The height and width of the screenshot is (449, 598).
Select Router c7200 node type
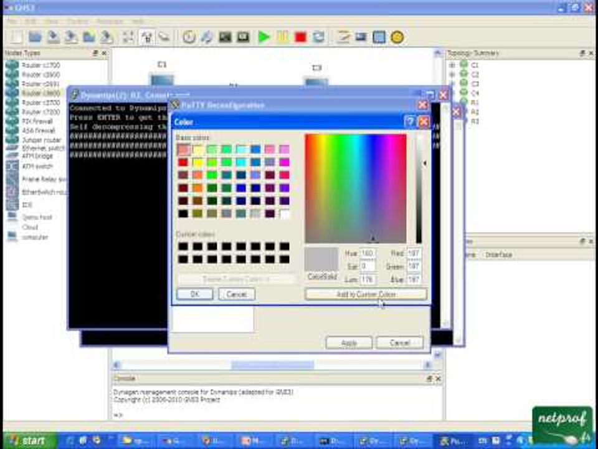(40, 112)
